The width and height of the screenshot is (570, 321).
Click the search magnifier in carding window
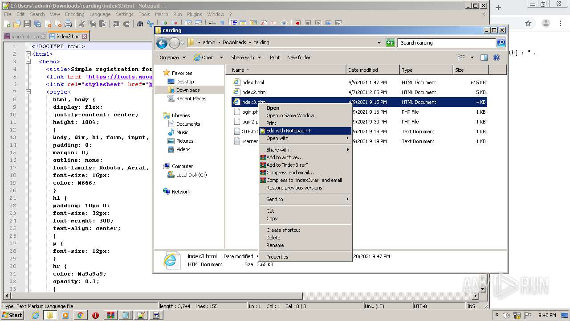(x=501, y=43)
